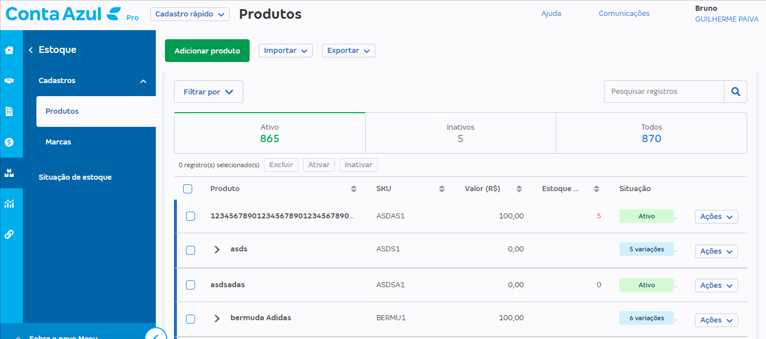Click the handshake sales icon
This screenshot has width=766, height=339.
9,81
